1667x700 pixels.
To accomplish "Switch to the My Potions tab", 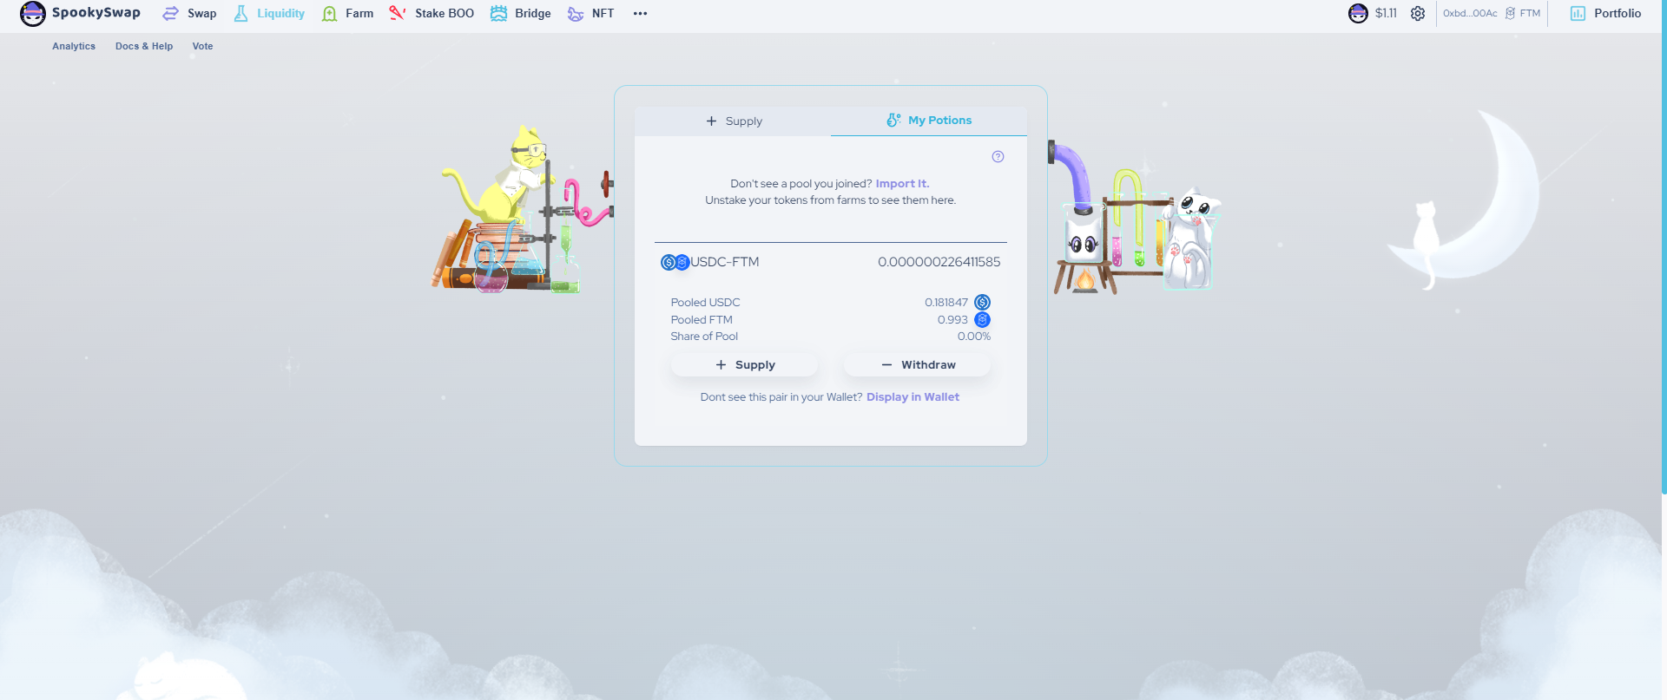I will pyautogui.click(x=929, y=121).
